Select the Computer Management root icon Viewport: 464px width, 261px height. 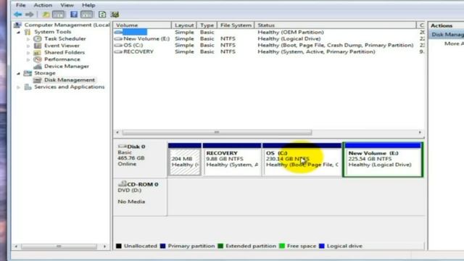[x=17, y=25]
